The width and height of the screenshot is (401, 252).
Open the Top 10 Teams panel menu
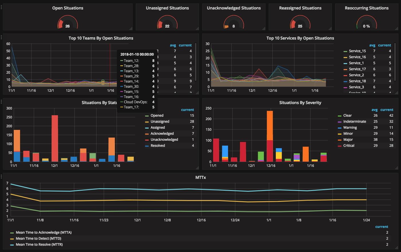click(101, 38)
